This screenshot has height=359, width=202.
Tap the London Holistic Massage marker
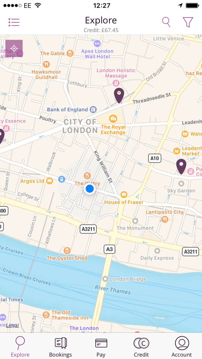pyautogui.click(x=116, y=83)
